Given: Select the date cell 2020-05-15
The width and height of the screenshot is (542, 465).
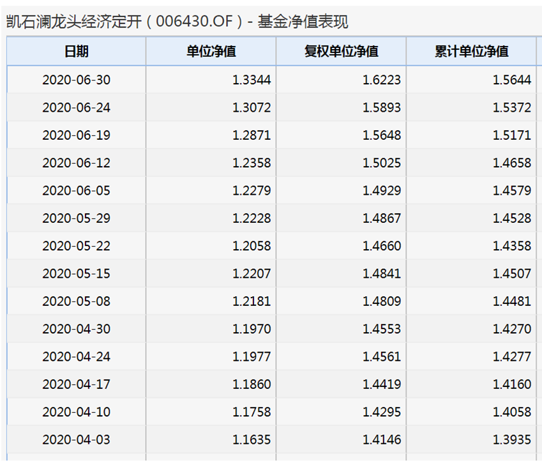Looking at the screenshot, I should point(77,273).
